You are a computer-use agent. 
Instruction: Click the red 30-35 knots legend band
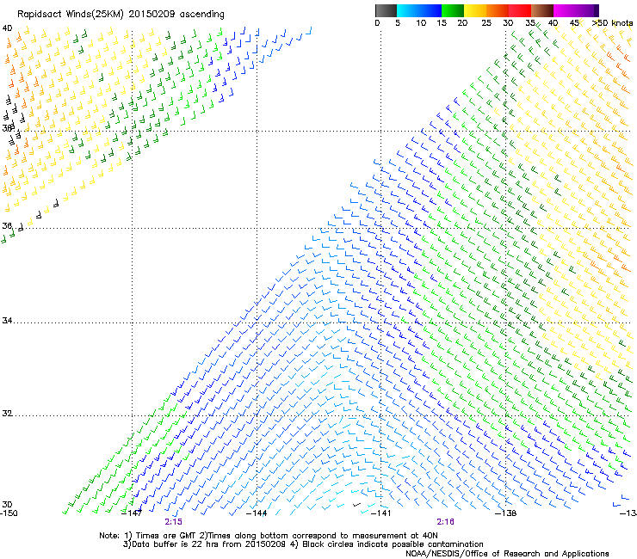(520, 10)
